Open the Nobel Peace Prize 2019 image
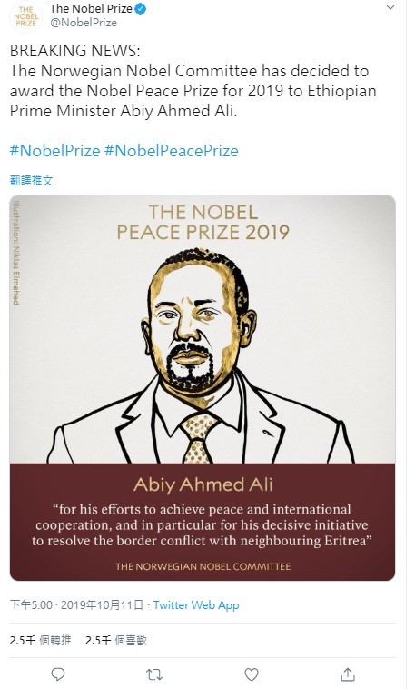The height and width of the screenshot is (689, 415). tap(203, 387)
